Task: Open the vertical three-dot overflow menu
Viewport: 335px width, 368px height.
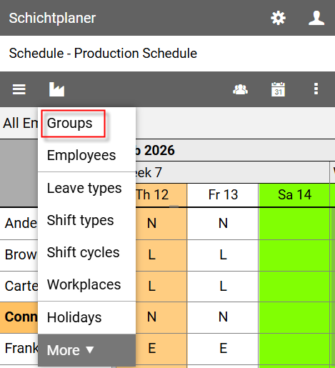Action: pyautogui.click(x=316, y=89)
